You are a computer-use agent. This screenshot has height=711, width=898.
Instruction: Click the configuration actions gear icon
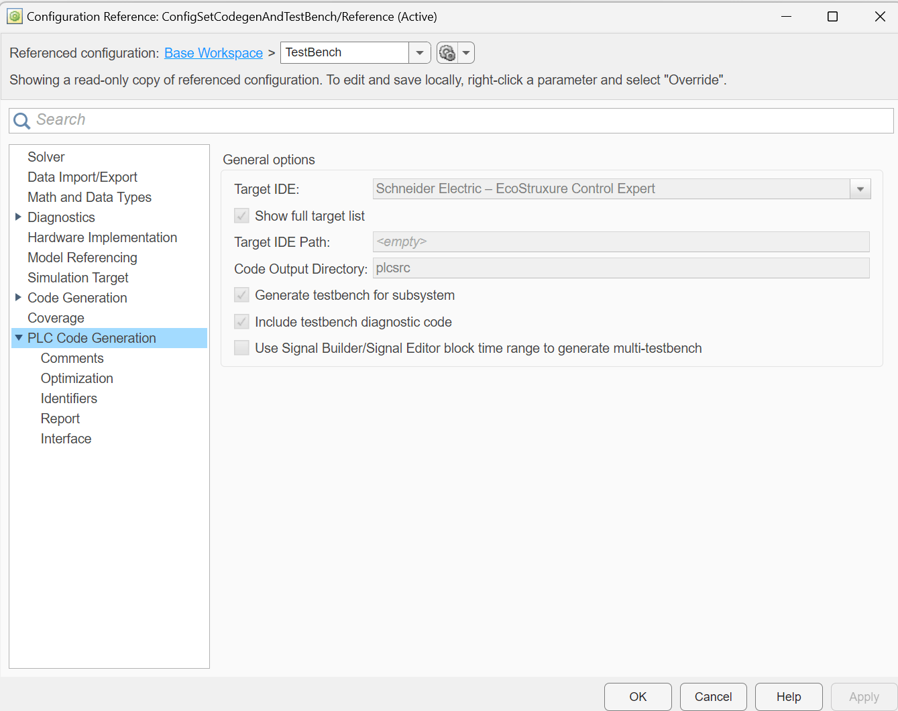(x=448, y=52)
